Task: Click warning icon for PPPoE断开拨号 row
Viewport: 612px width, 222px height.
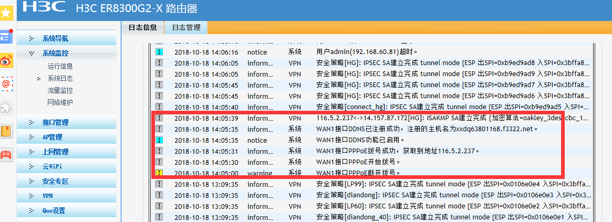Action: 159,172
